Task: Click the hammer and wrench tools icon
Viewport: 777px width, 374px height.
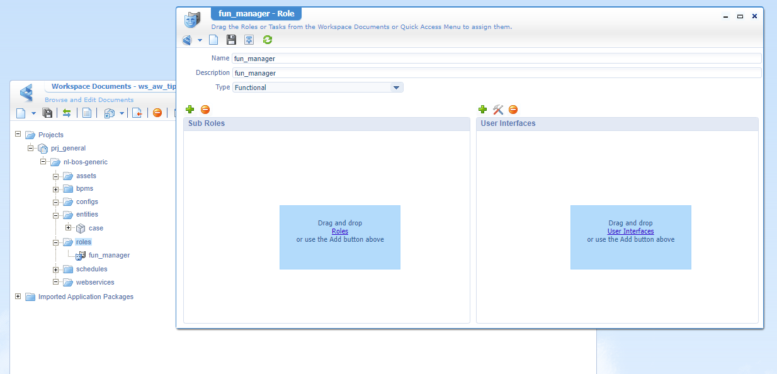Action: tap(498, 110)
